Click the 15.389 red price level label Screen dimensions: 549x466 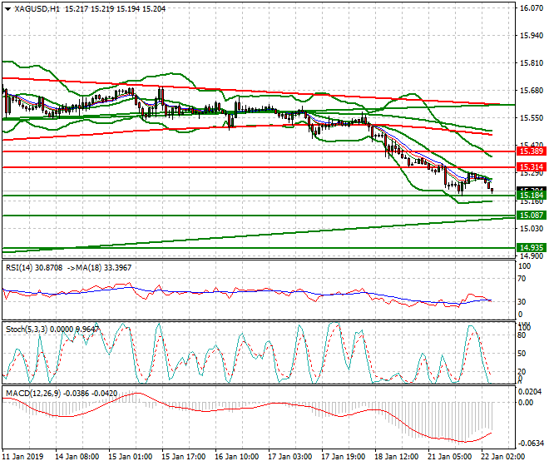point(532,151)
